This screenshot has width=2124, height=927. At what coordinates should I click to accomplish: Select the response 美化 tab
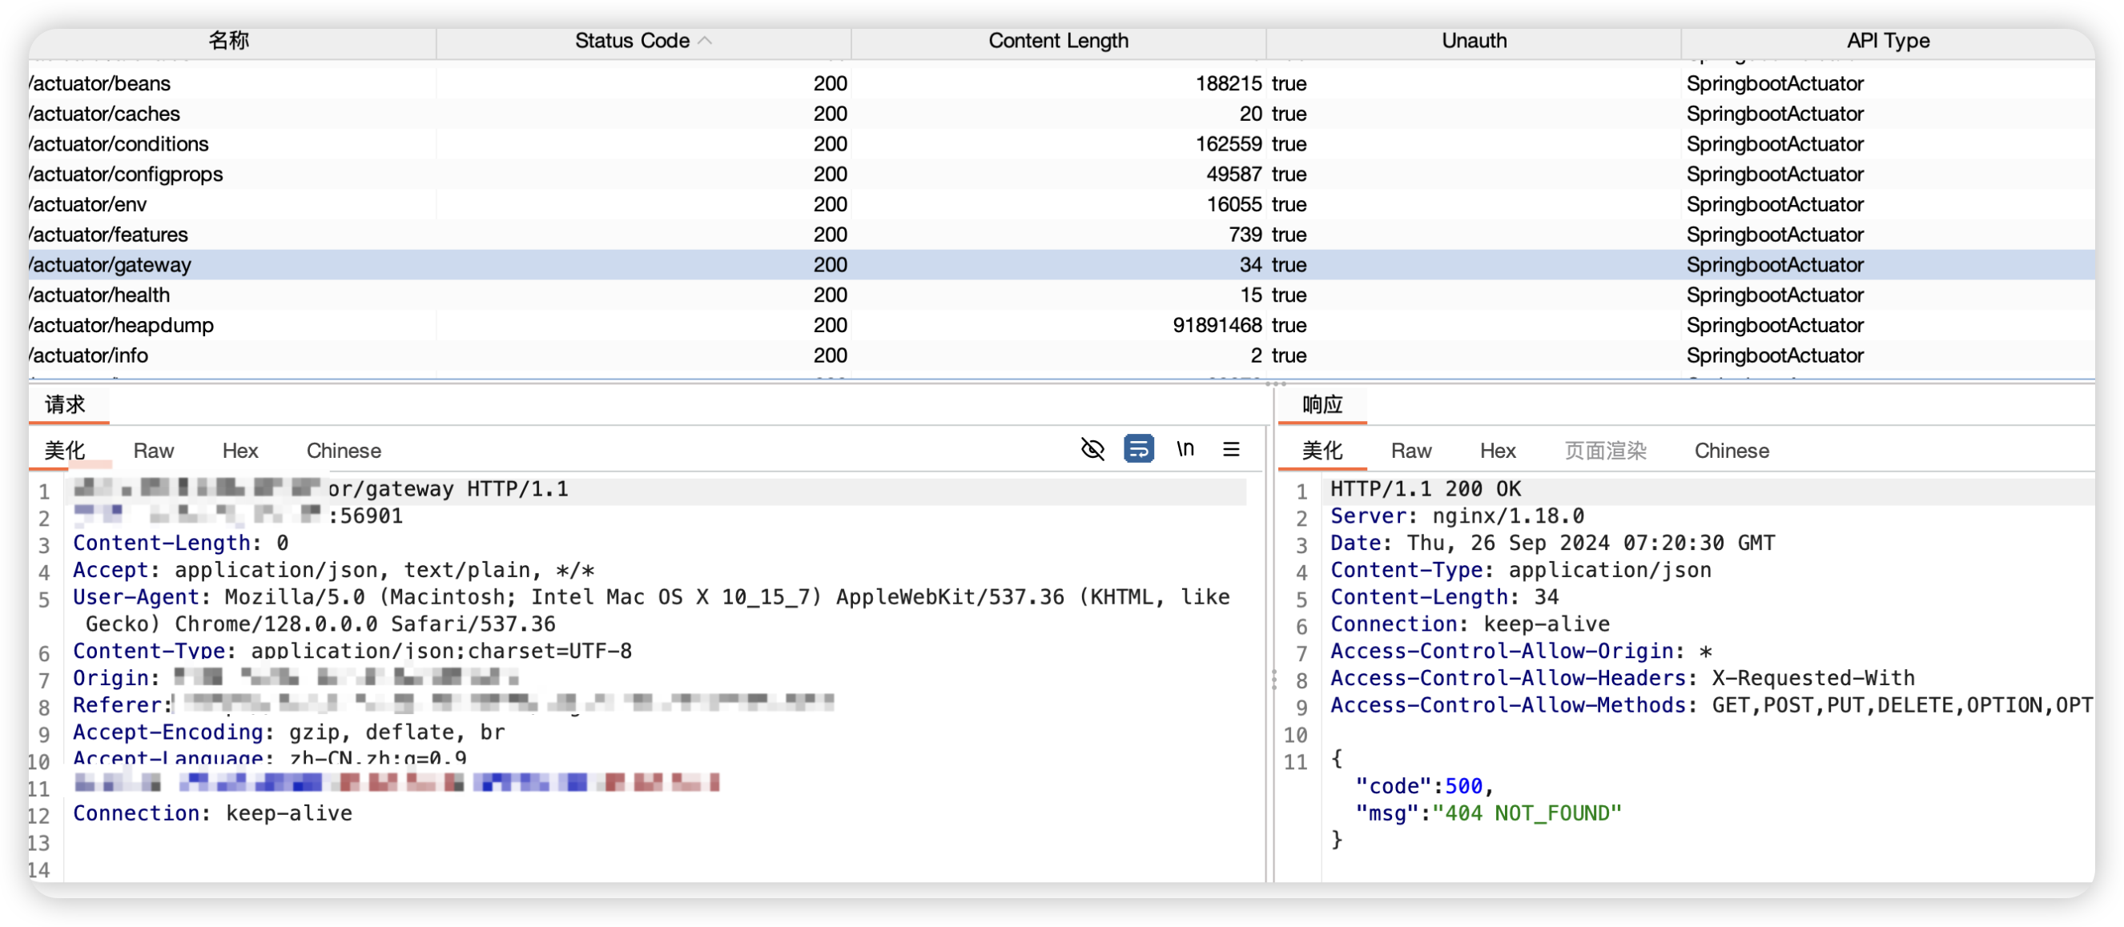[x=1321, y=451]
